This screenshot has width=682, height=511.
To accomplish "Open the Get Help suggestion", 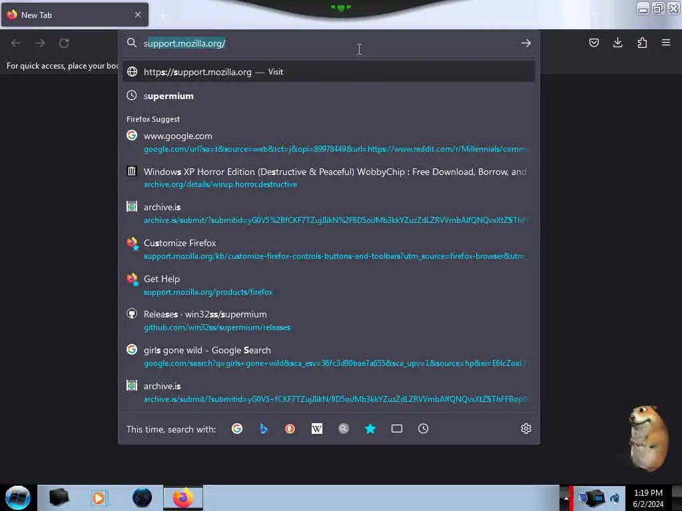I will (329, 285).
